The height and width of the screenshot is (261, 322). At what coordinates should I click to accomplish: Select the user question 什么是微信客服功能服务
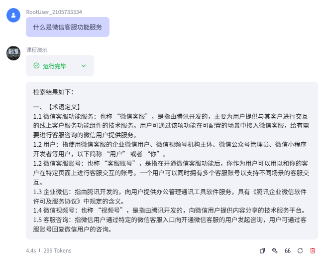[x=68, y=27]
